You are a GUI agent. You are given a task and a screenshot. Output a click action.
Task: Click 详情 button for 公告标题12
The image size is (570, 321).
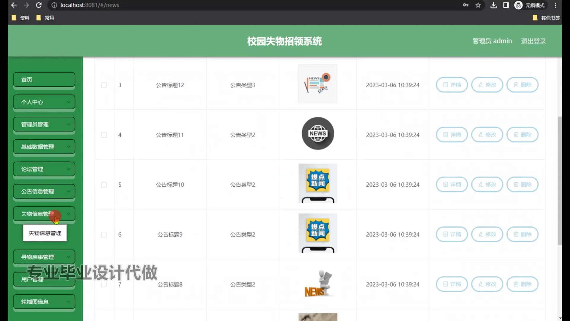[452, 85]
